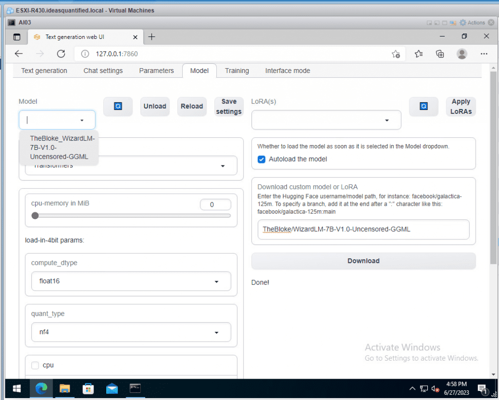The width and height of the screenshot is (499, 400).
Task: Click the muted volume tray icon
Action: tap(435, 388)
